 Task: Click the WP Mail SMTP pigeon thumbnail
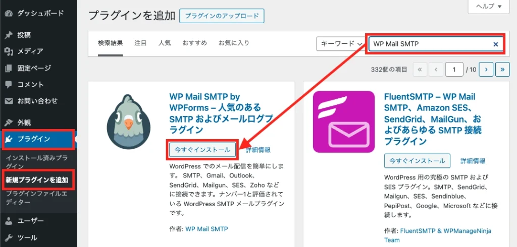(x=129, y=122)
